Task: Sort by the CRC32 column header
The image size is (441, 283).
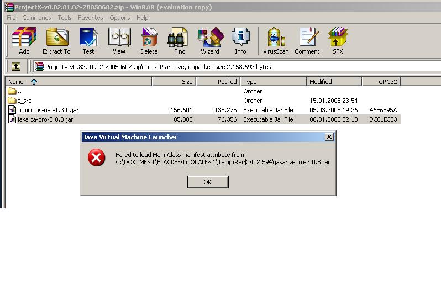Action: [x=381, y=82]
